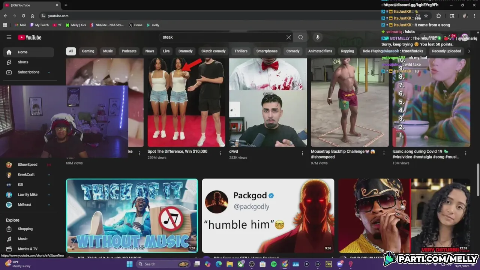Open more options for d4vd short
The image size is (480, 270).
pyautogui.click(x=302, y=153)
